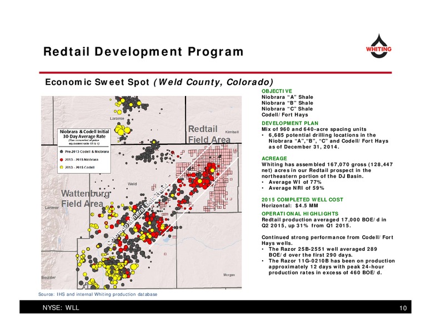The image size is (431, 333).
Task: Click the 'Larimer' county label on map
Action: click(x=52, y=208)
